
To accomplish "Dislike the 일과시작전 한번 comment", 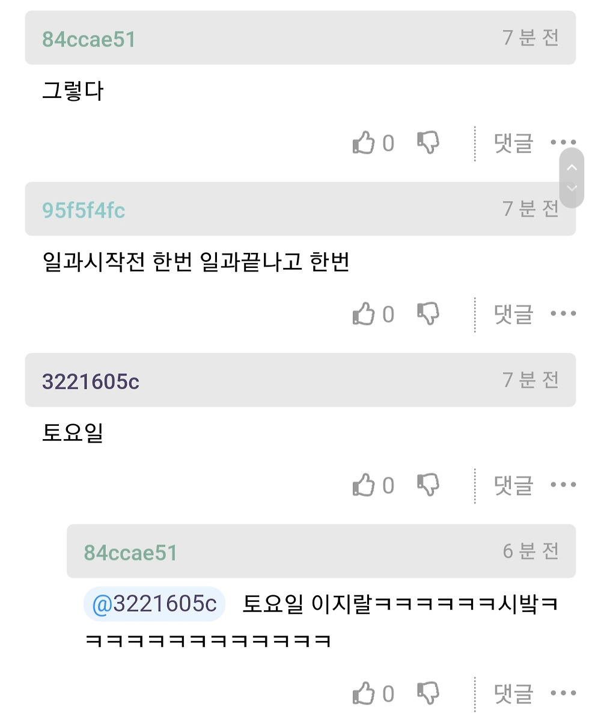I will tap(428, 314).
